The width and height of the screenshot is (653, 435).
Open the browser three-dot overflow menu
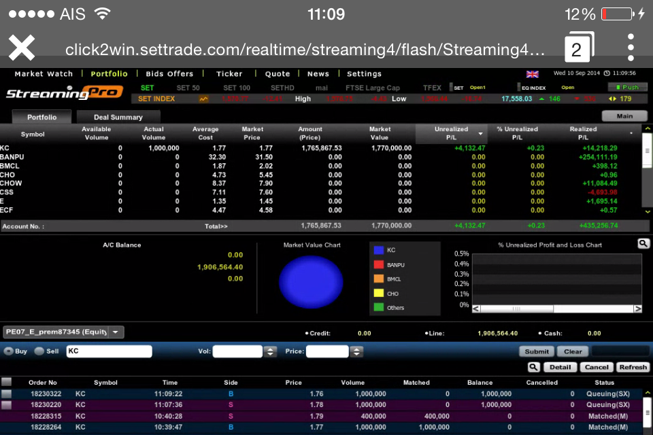pos(631,48)
